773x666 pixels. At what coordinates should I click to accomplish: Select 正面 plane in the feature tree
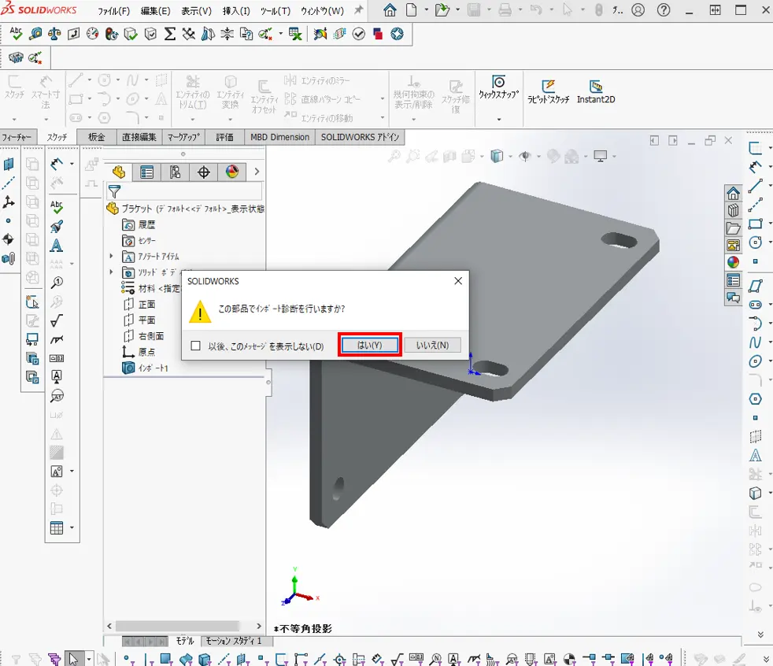pyautogui.click(x=146, y=304)
